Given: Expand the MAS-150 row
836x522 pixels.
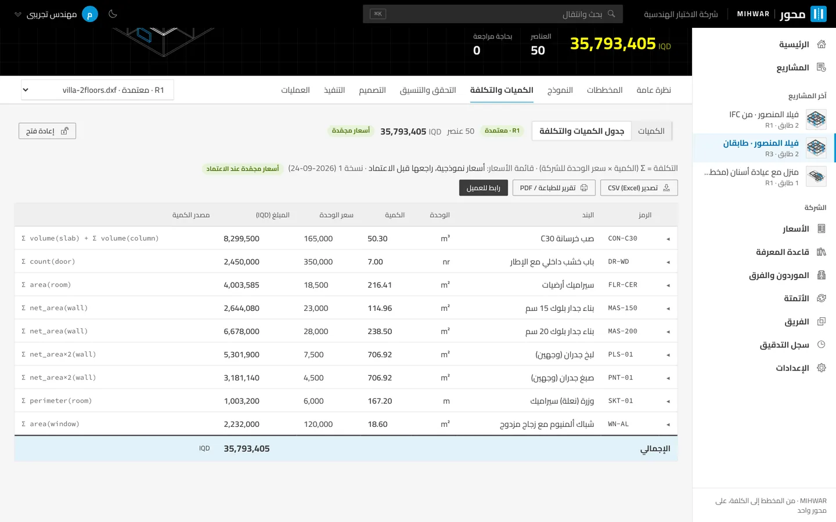Looking at the screenshot, I should [x=668, y=309].
